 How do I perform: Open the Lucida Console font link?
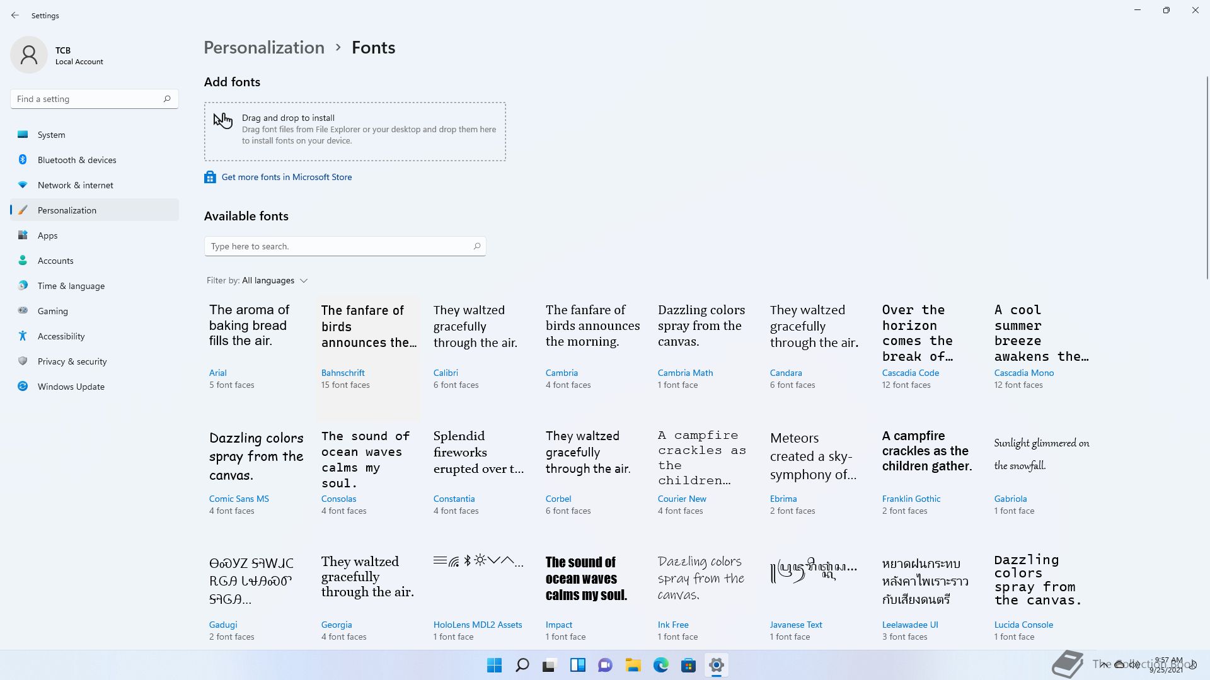[1023, 625]
